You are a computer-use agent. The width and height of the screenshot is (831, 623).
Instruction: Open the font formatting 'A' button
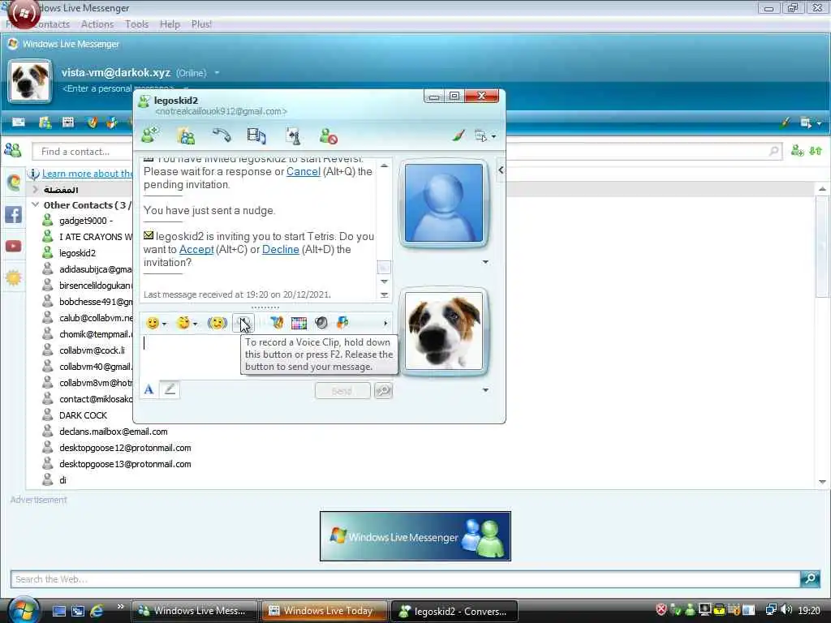(x=149, y=390)
